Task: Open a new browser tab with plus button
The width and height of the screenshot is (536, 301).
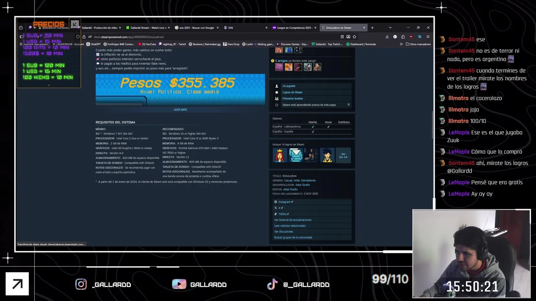Action: click(x=372, y=28)
